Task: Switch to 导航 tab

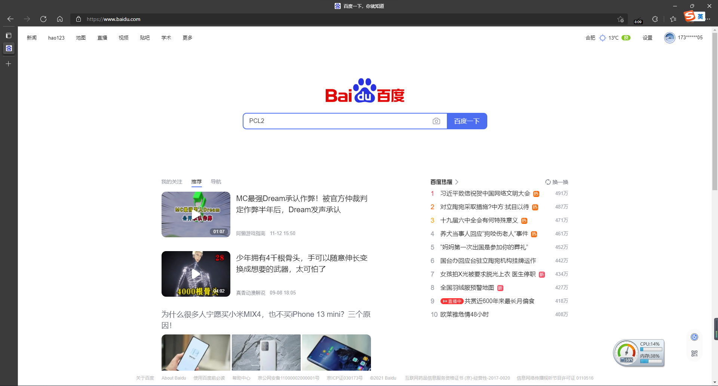Action: pos(216,182)
